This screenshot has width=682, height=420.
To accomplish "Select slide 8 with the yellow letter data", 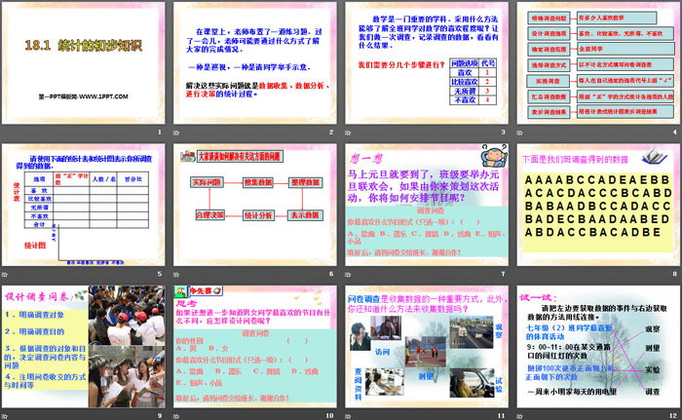I will [x=596, y=206].
